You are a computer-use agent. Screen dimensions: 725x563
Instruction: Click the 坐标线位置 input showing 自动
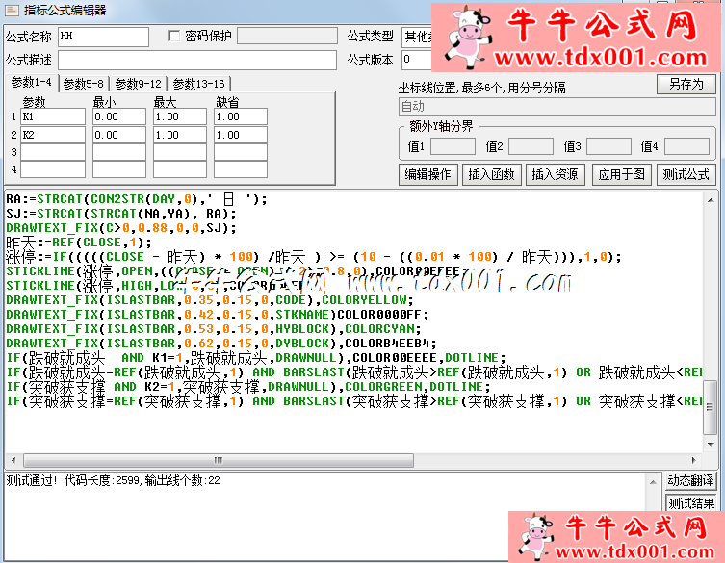point(557,107)
